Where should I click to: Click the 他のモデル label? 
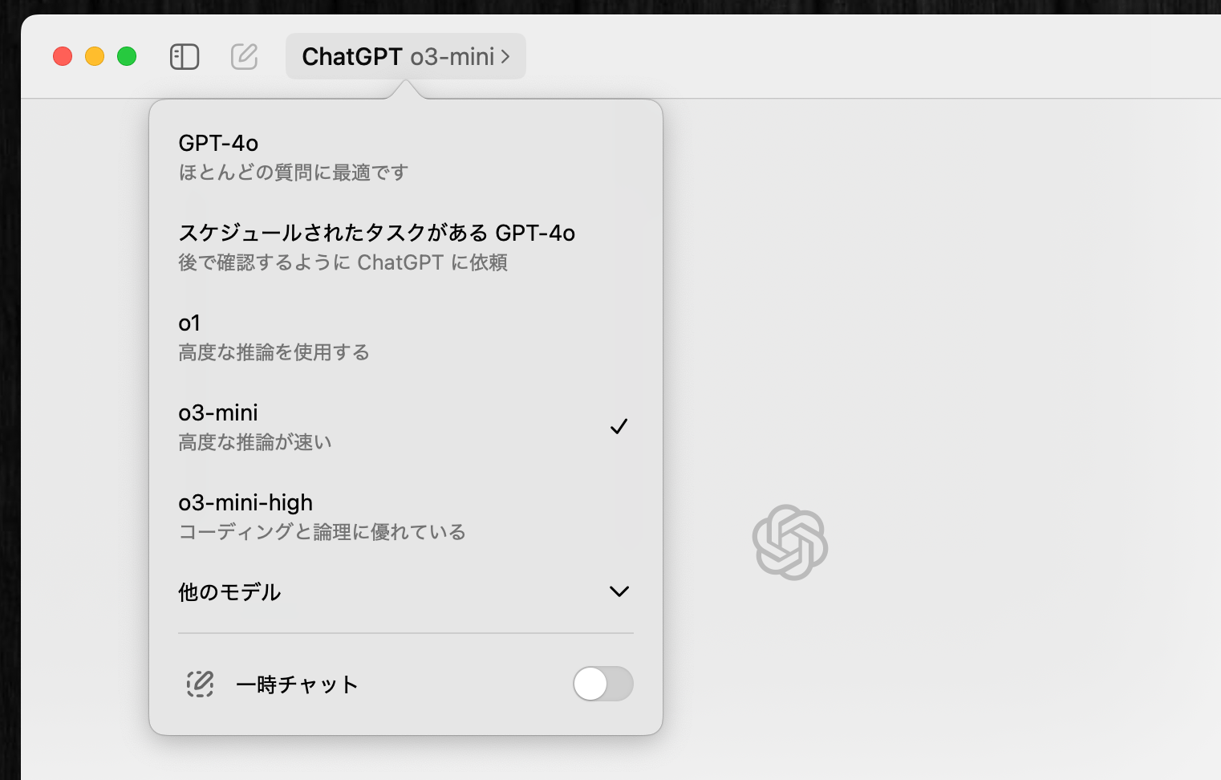click(229, 592)
